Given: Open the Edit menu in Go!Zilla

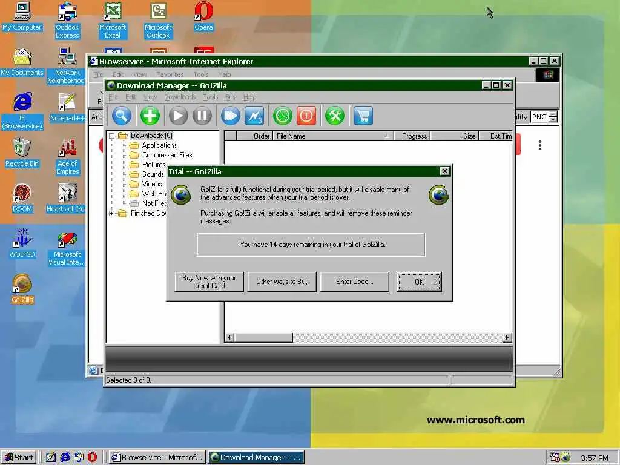Looking at the screenshot, I should tap(131, 97).
